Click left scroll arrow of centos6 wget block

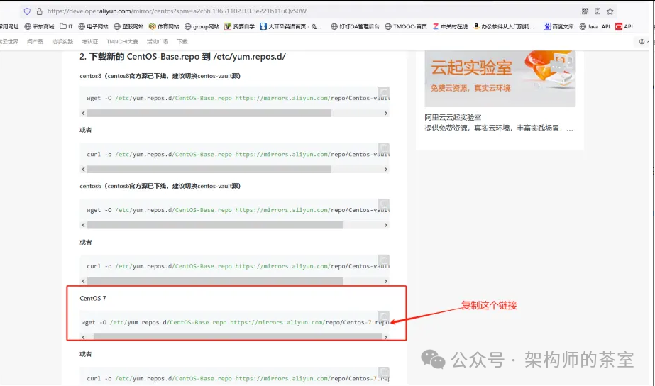pos(83,225)
